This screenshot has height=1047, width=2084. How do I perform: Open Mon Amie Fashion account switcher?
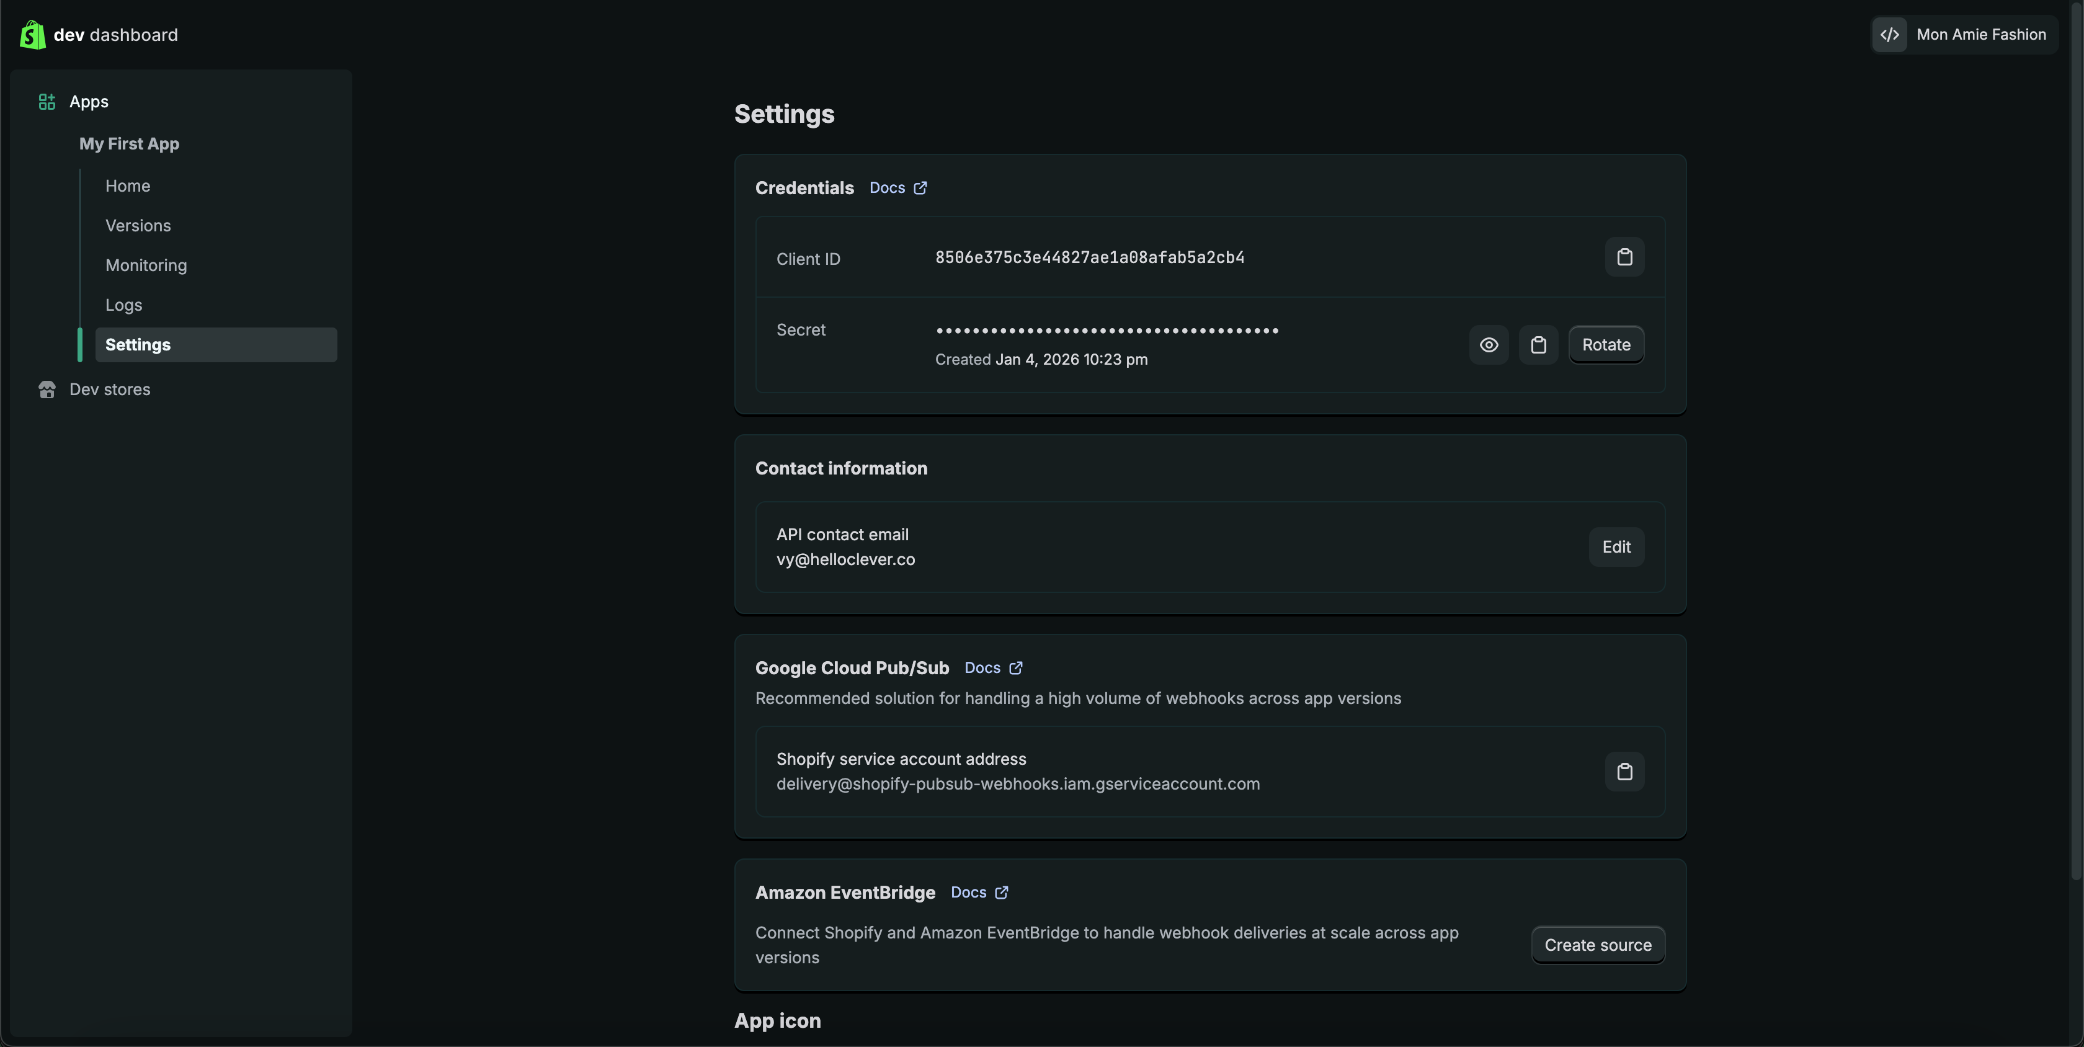point(1980,35)
